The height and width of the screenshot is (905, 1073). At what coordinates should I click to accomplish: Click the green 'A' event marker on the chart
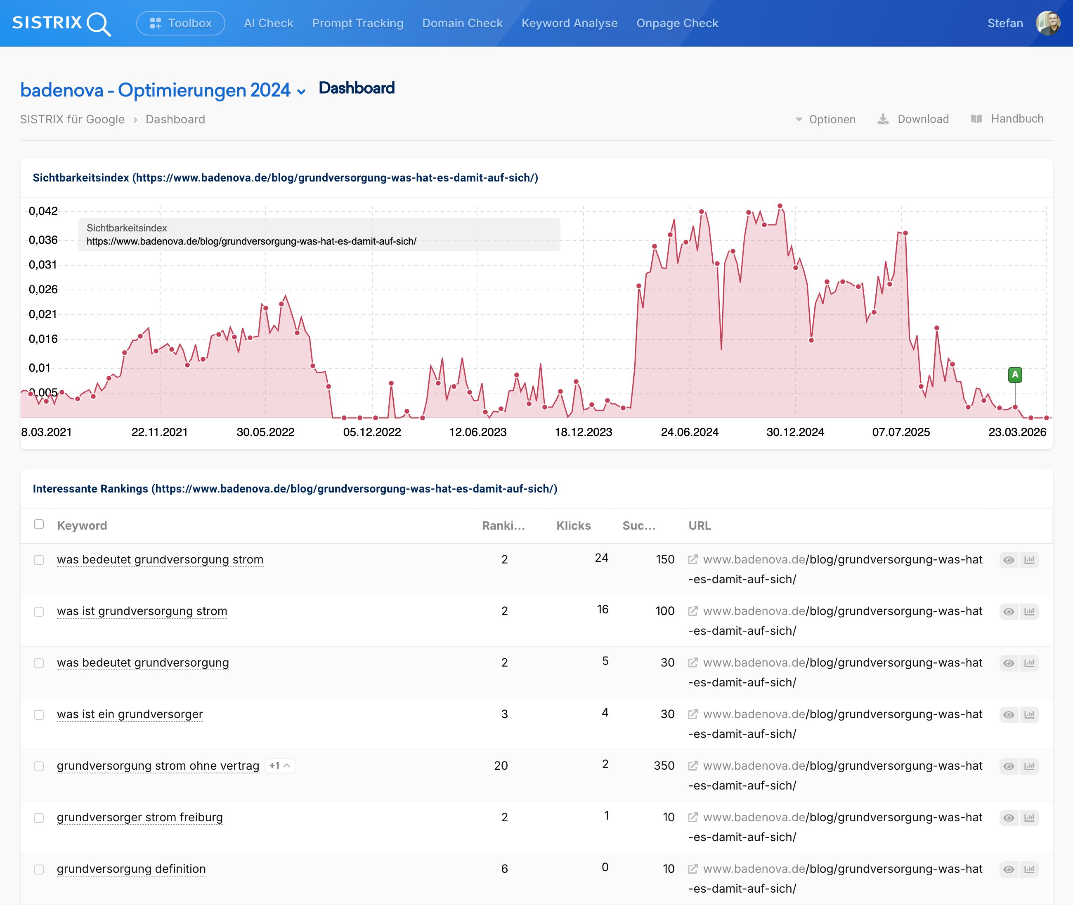point(1014,375)
